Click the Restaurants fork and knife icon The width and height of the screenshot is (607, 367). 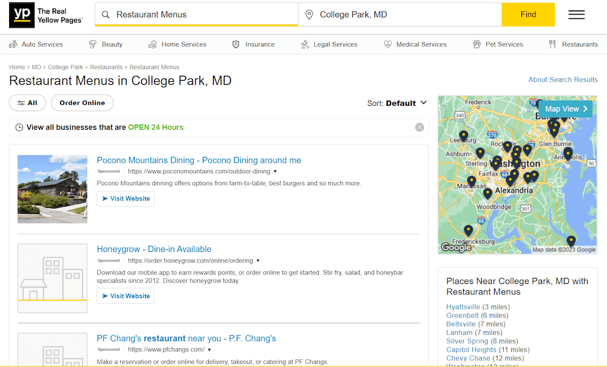click(x=552, y=44)
